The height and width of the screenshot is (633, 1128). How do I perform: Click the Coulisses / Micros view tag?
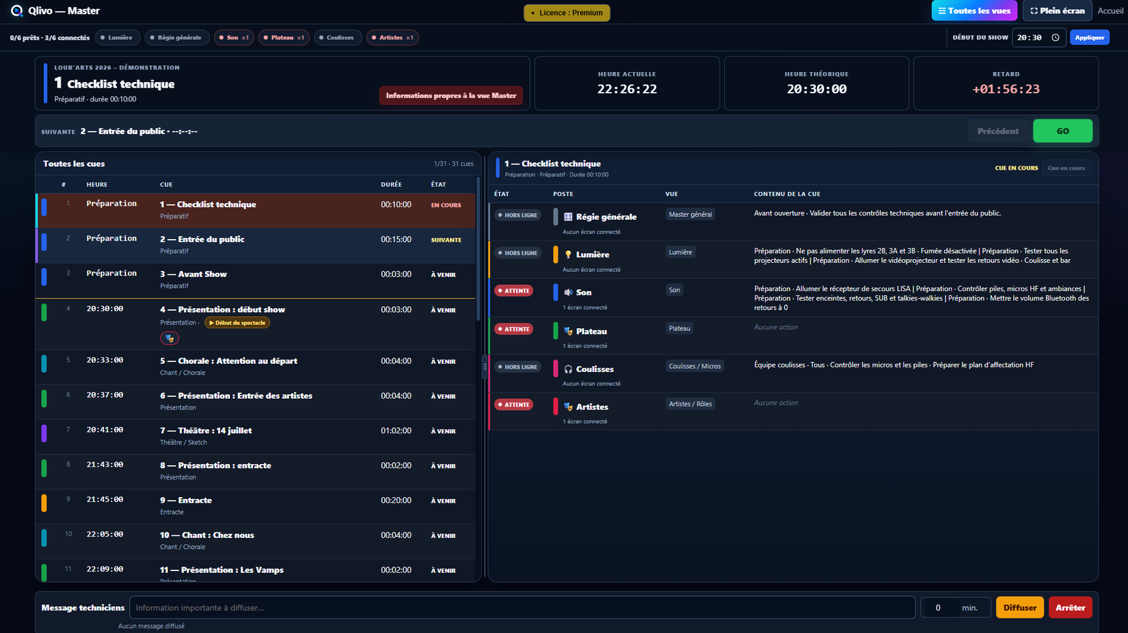coord(694,366)
